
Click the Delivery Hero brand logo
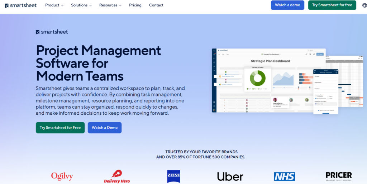click(117, 176)
